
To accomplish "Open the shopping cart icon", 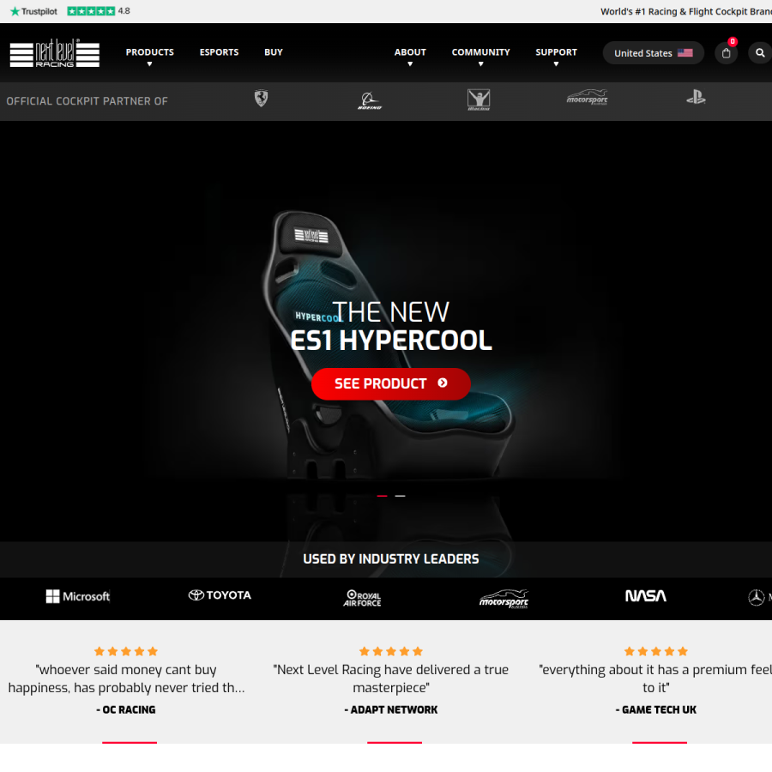I will [x=726, y=52].
